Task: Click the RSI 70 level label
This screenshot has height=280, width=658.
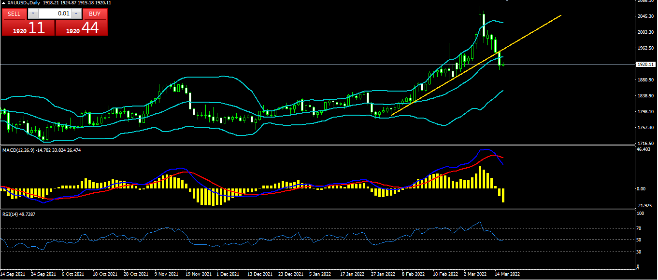Action: [x=640, y=228]
